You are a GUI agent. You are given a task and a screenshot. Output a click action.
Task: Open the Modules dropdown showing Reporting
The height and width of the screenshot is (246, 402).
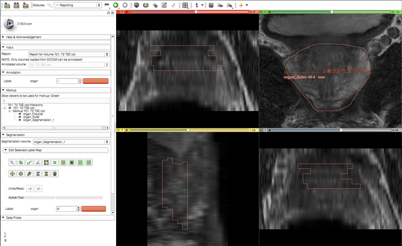click(x=77, y=5)
